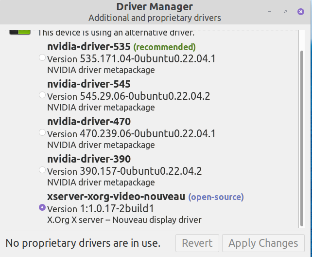Image resolution: width=312 pixels, height=257 pixels.
Task: Click the nvidia-driver-545 driver name
Action: pyautogui.click(x=89, y=84)
